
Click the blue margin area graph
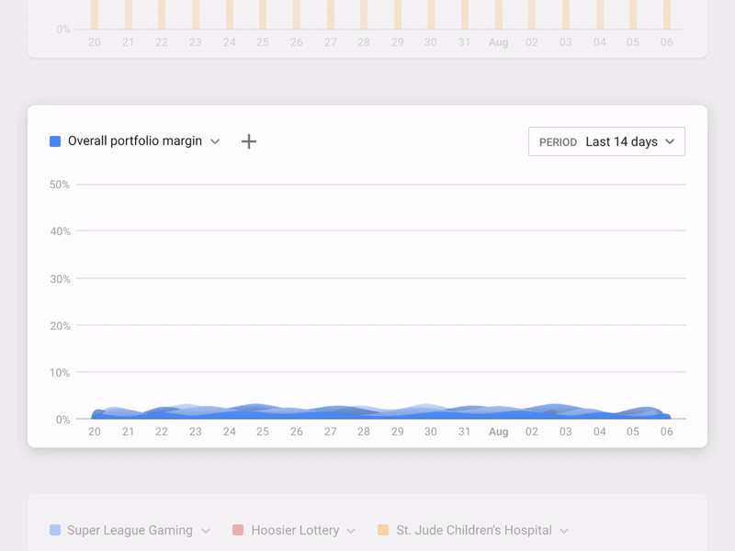[380, 411]
